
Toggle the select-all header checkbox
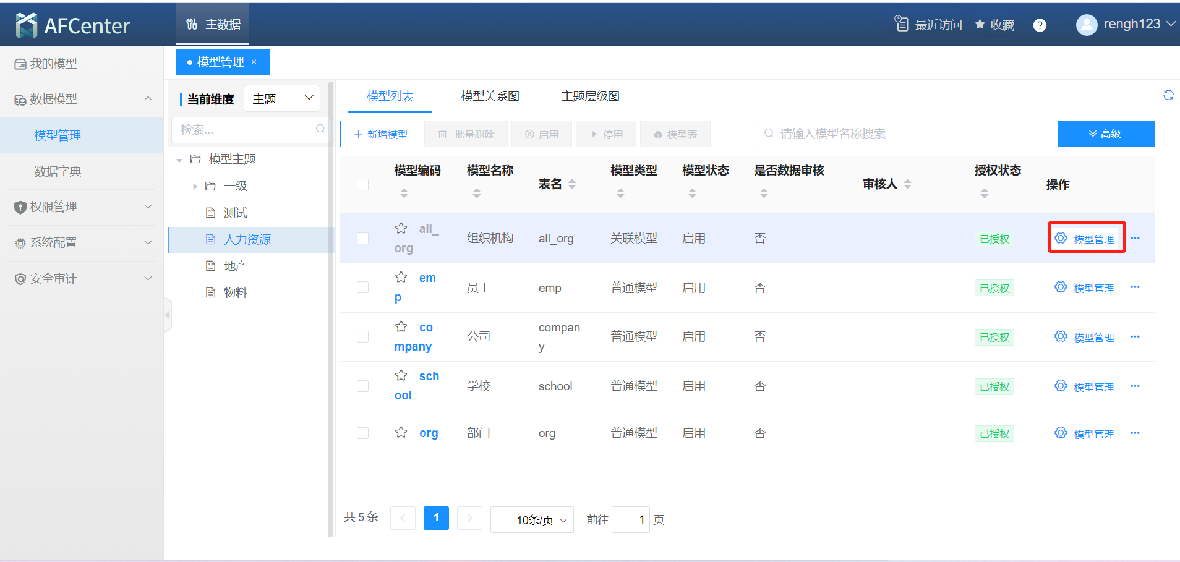363,184
